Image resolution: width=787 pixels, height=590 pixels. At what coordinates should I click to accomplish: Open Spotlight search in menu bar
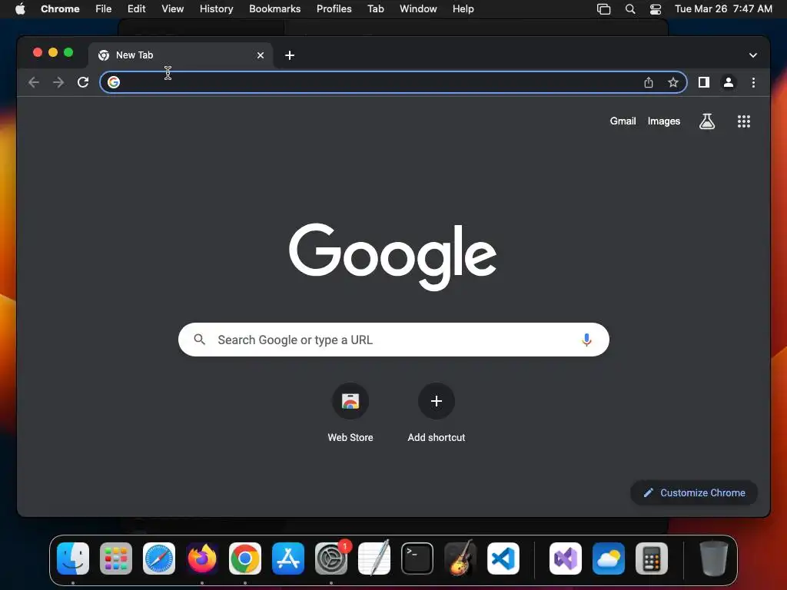[x=630, y=9]
